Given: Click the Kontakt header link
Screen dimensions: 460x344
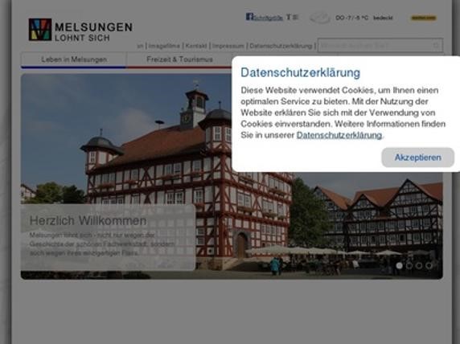Looking at the screenshot, I should coord(196,46).
